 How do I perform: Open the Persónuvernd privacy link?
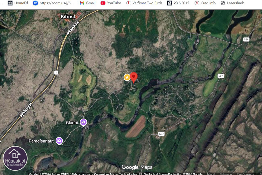246,174
